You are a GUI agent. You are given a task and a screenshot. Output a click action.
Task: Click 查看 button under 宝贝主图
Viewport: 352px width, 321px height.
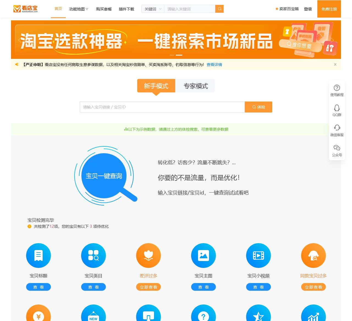pos(204,287)
